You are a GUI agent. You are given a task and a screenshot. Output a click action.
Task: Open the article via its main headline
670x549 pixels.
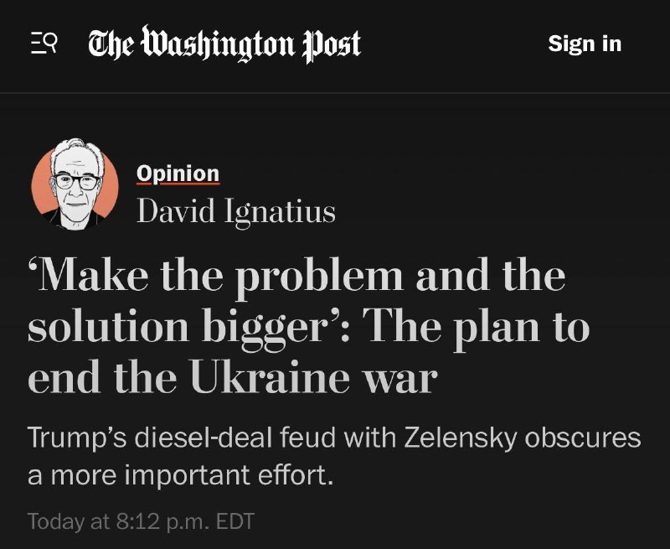click(x=308, y=326)
